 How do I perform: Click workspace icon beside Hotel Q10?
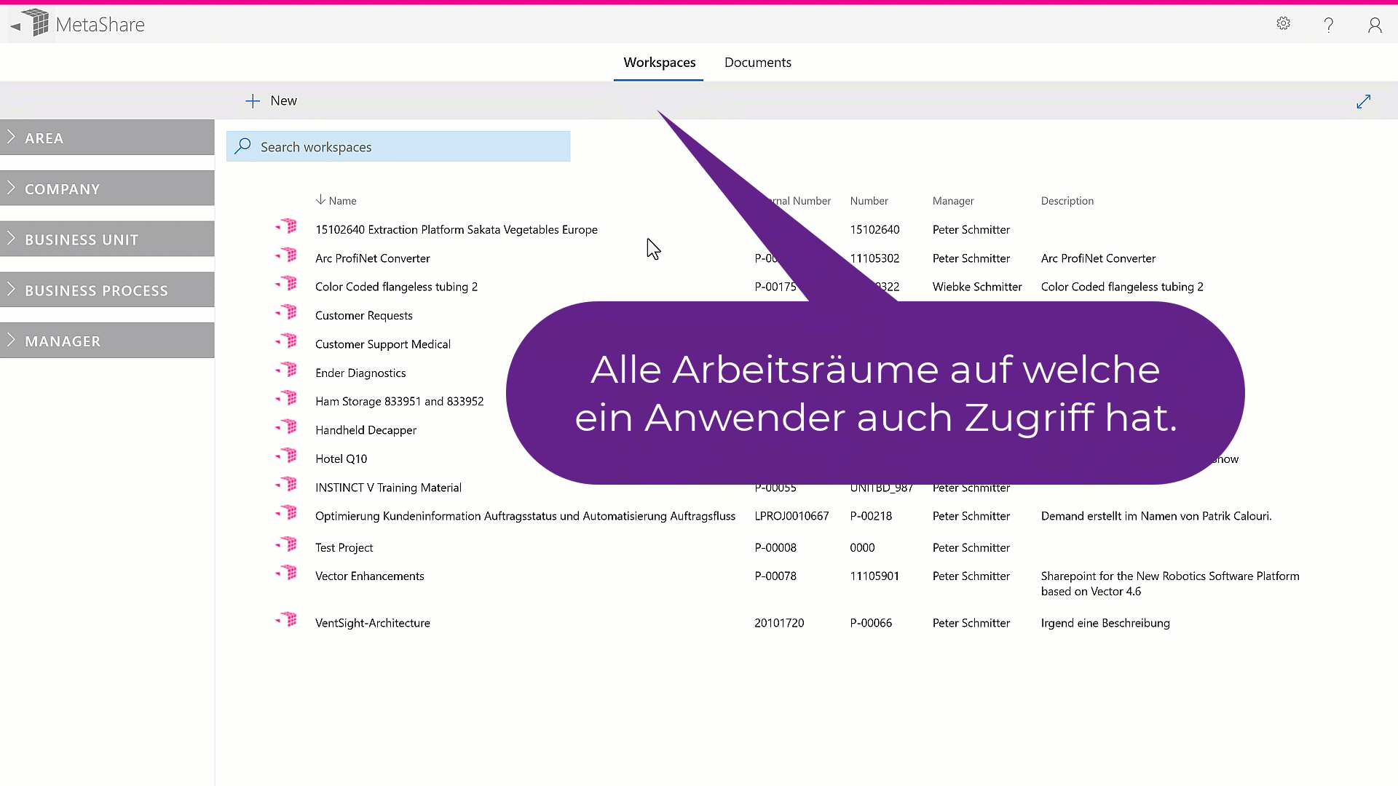(x=288, y=456)
